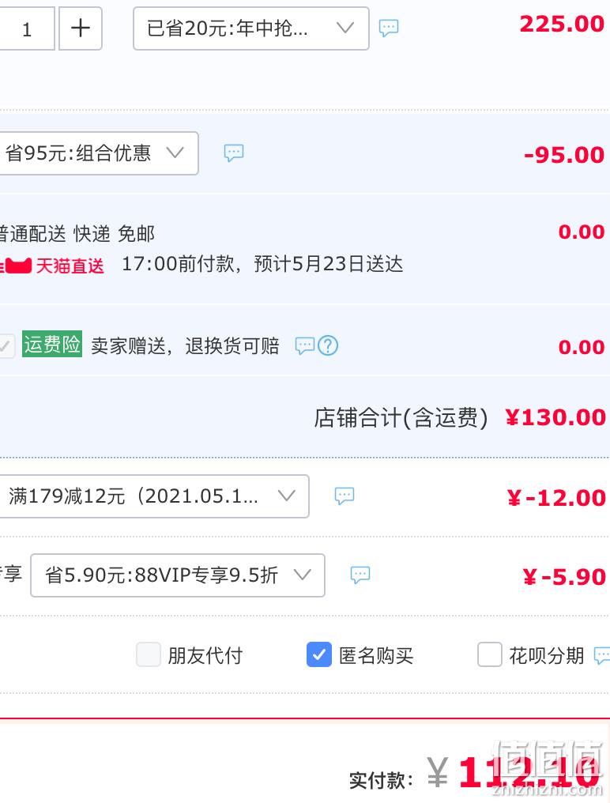This screenshot has height=803, width=610.
Task: Expand the 88VIP专享9.5折 dropdown
Action: 178,575
